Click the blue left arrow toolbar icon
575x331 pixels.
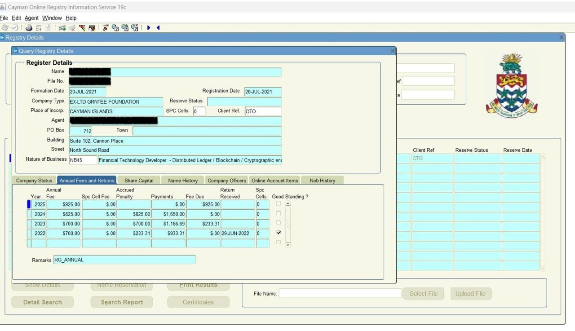point(158,28)
